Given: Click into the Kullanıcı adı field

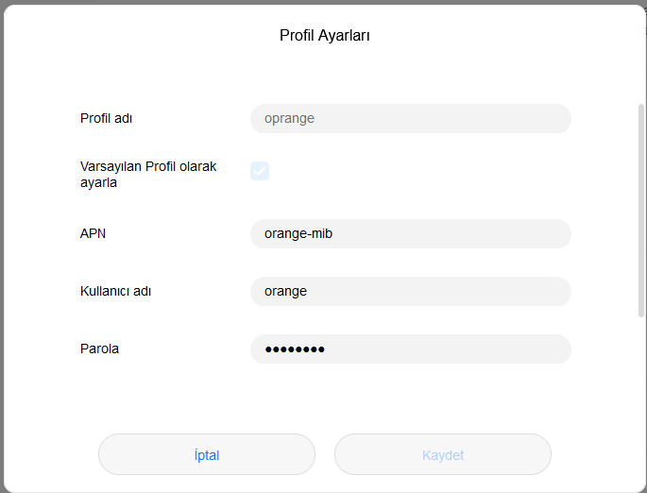Looking at the screenshot, I should tap(410, 292).
